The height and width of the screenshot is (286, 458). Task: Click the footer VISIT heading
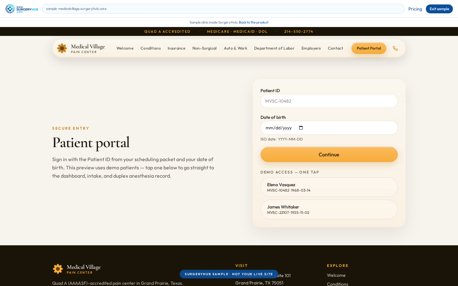[x=241, y=266]
